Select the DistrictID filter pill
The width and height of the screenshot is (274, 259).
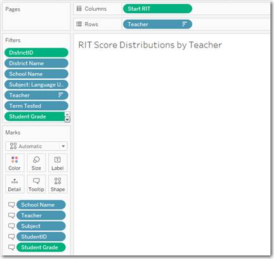click(x=36, y=53)
